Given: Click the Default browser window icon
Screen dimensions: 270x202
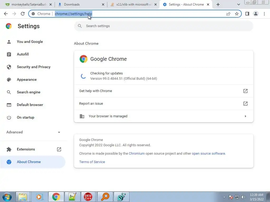Looking at the screenshot, I should (9, 105).
